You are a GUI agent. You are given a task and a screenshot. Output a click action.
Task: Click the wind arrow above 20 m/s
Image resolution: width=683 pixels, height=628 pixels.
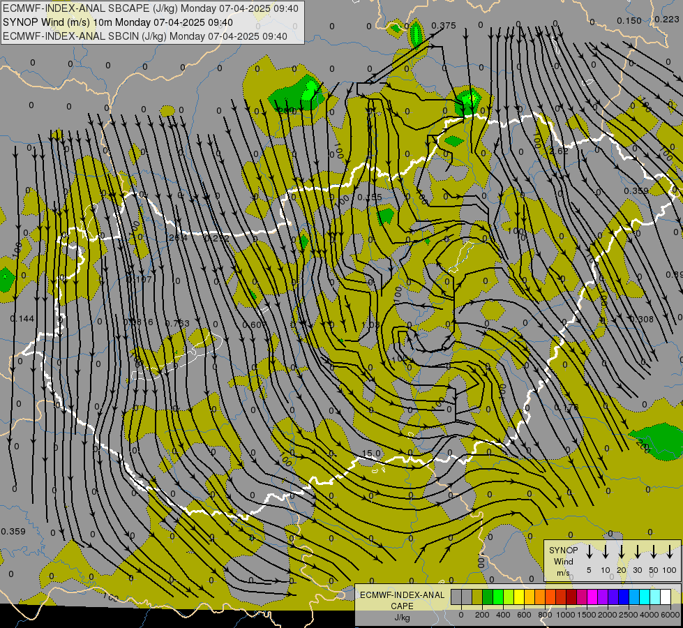tap(622, 552)
